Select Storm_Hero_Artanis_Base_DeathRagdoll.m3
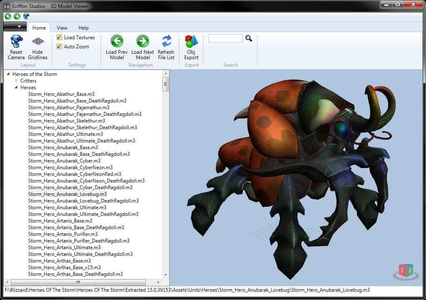 [x=76, y=227]
